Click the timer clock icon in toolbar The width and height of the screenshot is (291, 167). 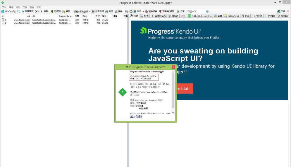(x=131, y=11)
